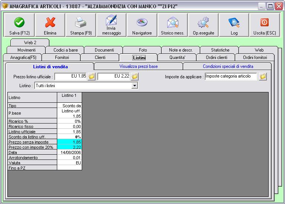Viewport: 285px width, 204px height.
Task: Click the application icon in title bar
Action: [x=5, y=6]
